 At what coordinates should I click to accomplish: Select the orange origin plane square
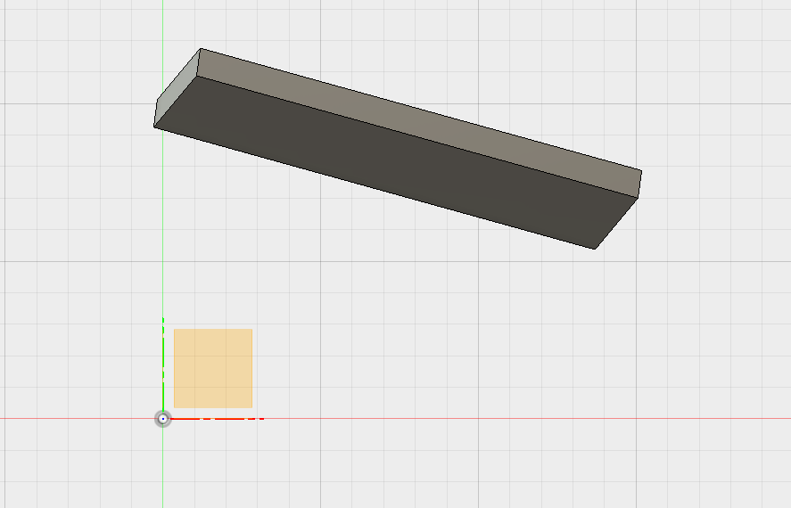[x=213, y=368]
